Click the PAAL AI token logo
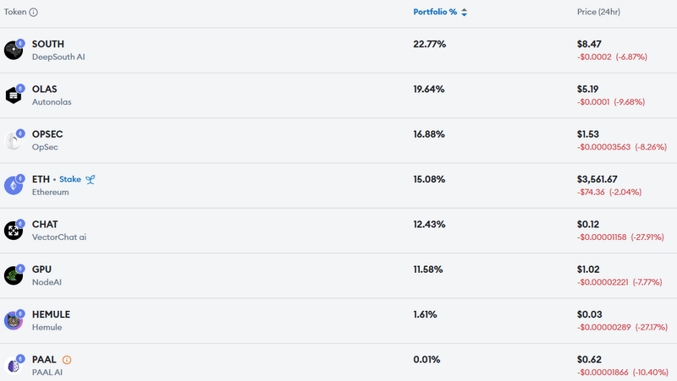Viewport: 677px width, 381px height. (14, 366)
